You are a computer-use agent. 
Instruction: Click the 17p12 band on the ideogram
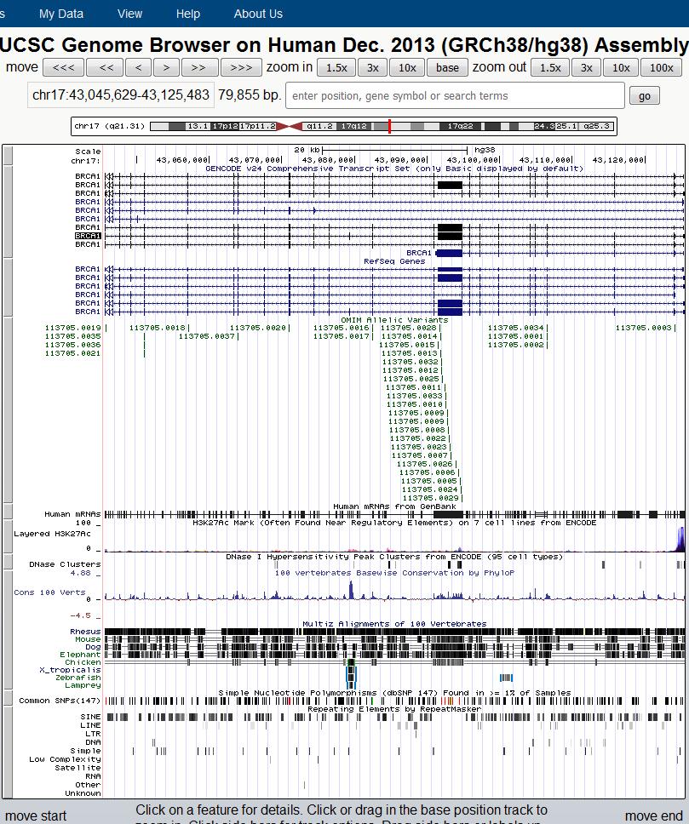pyautogui.click(x=226, y=126)
